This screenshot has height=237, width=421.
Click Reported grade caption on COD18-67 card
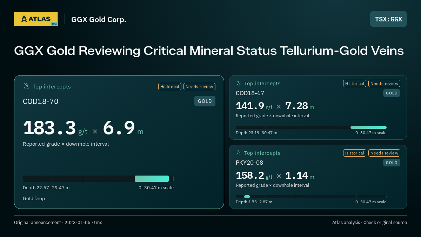273,116
